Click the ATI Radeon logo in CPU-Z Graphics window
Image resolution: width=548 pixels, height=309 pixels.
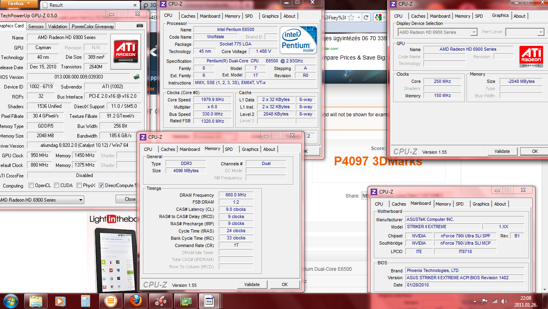click(x=531, y=57)
